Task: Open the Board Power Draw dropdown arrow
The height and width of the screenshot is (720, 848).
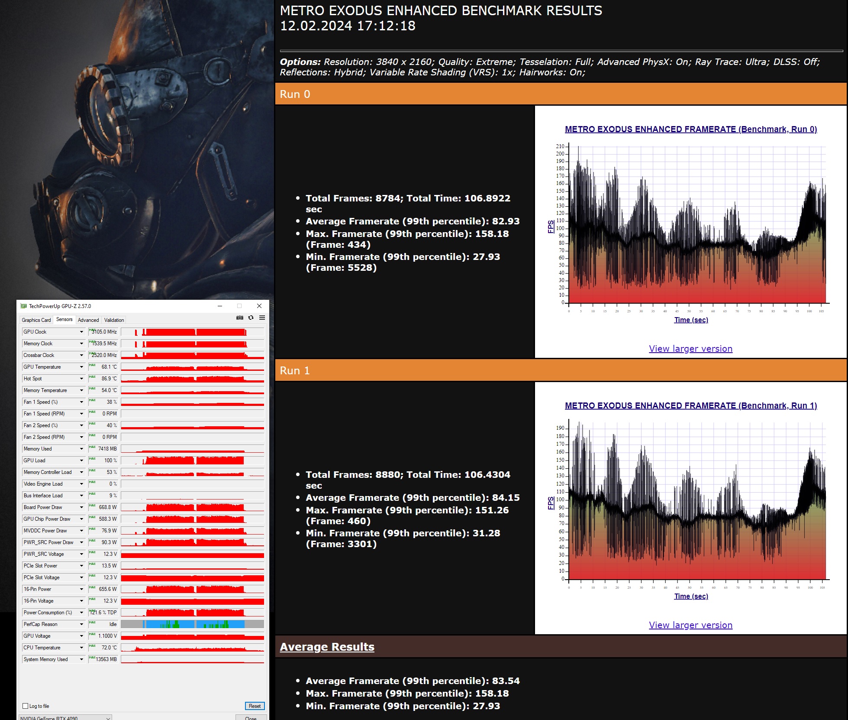Action: [81, 507]
